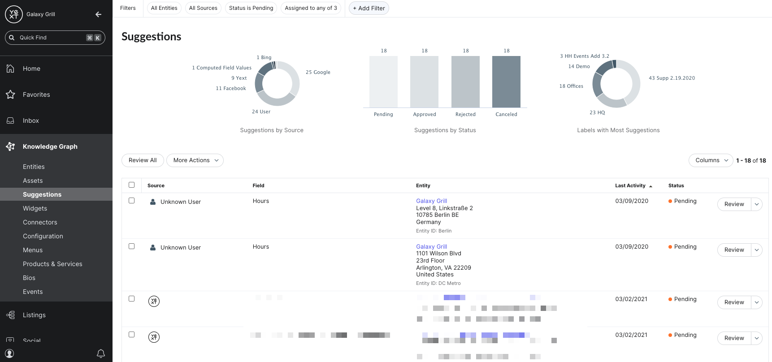This screenshot has width=772, height=362.
Task: Click the Inbox tray icon
Action: pos(10,121)
